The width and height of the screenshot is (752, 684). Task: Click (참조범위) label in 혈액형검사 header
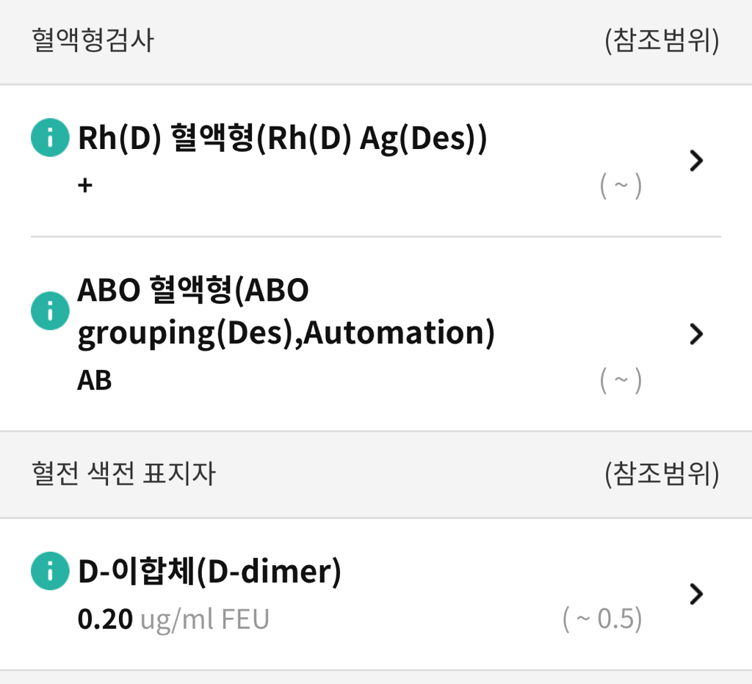click(662, 40)
